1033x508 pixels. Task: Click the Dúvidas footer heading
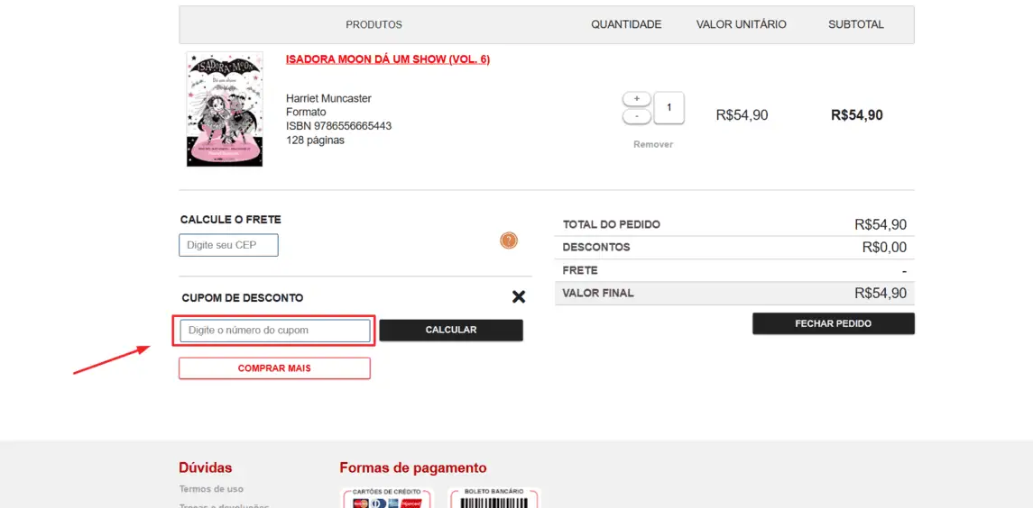206,467
